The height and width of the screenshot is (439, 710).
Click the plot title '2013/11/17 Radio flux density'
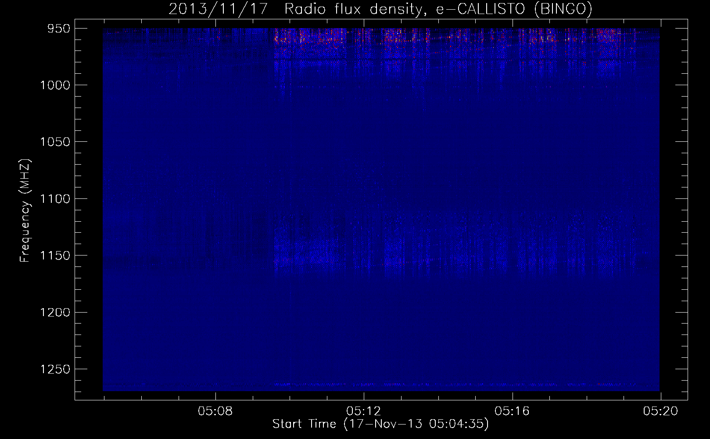[x=380, y=9]
